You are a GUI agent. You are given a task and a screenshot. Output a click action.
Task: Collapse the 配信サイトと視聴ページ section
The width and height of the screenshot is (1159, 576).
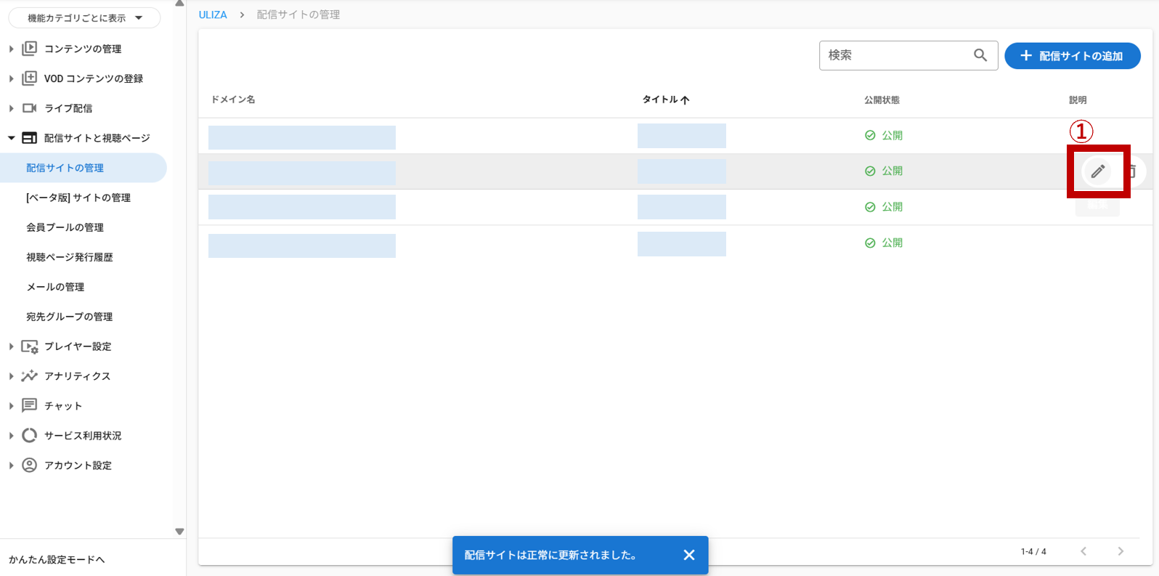click(x=12, y=138)
